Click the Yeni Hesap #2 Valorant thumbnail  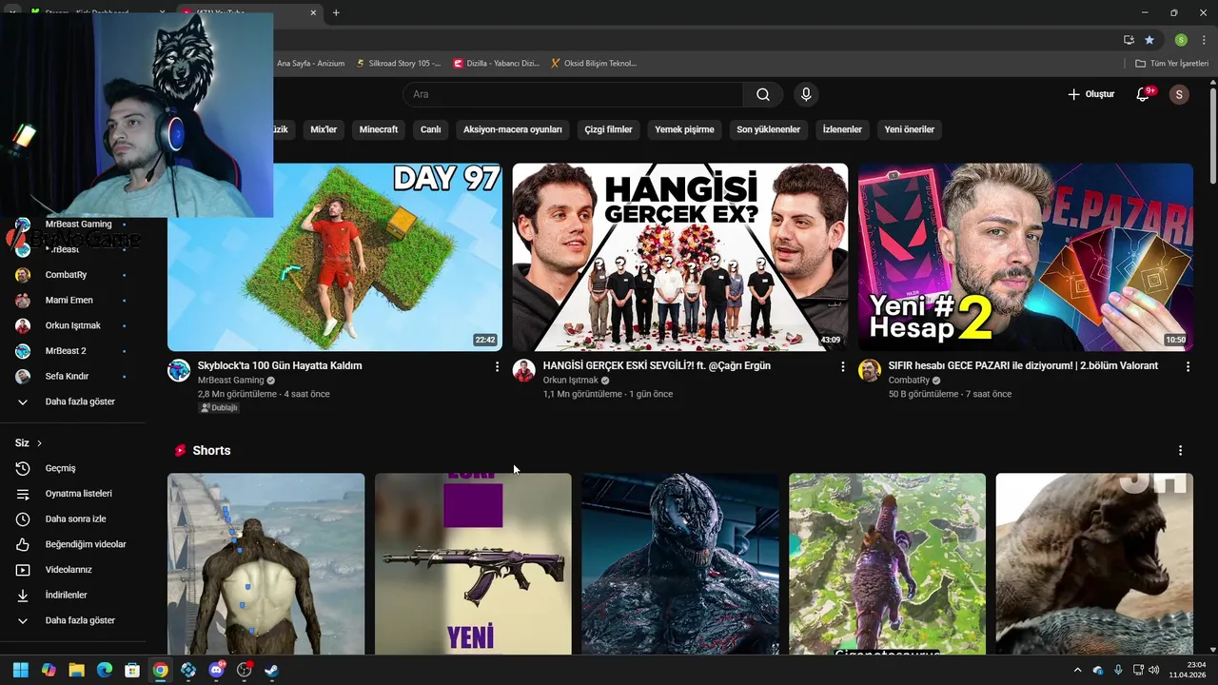tap(1025, 257)
